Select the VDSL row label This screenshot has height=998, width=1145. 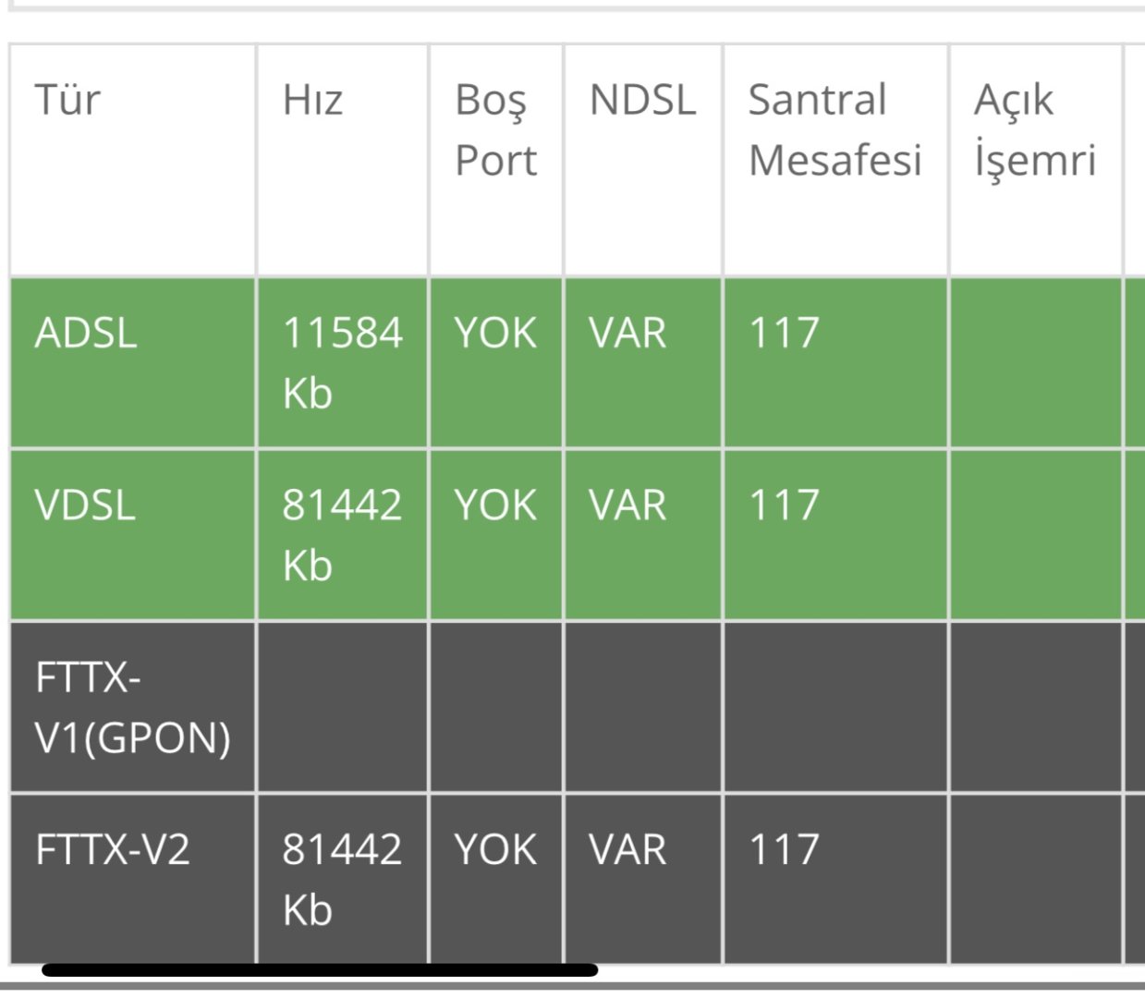click(x=85, y=505)
